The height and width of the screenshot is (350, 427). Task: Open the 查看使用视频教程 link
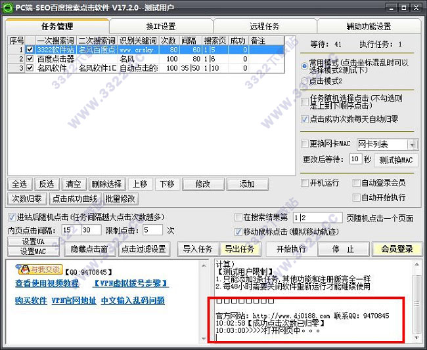47,283
